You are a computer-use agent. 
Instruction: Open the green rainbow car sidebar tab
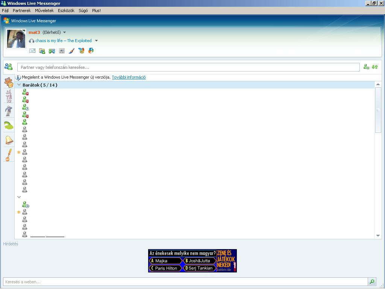point(9,126)
